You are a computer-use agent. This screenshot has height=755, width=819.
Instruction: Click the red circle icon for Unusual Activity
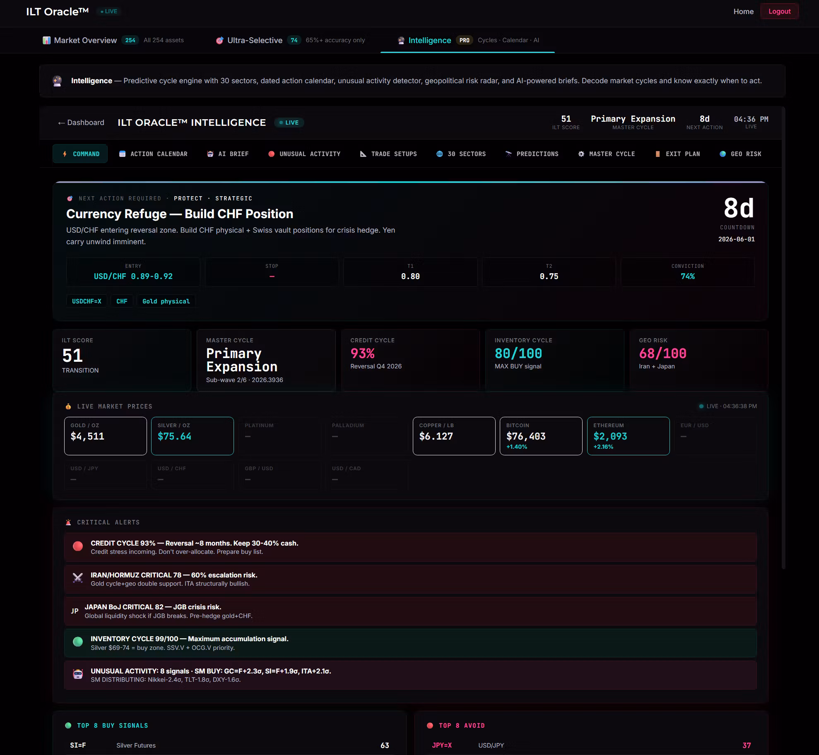[271, 154]
